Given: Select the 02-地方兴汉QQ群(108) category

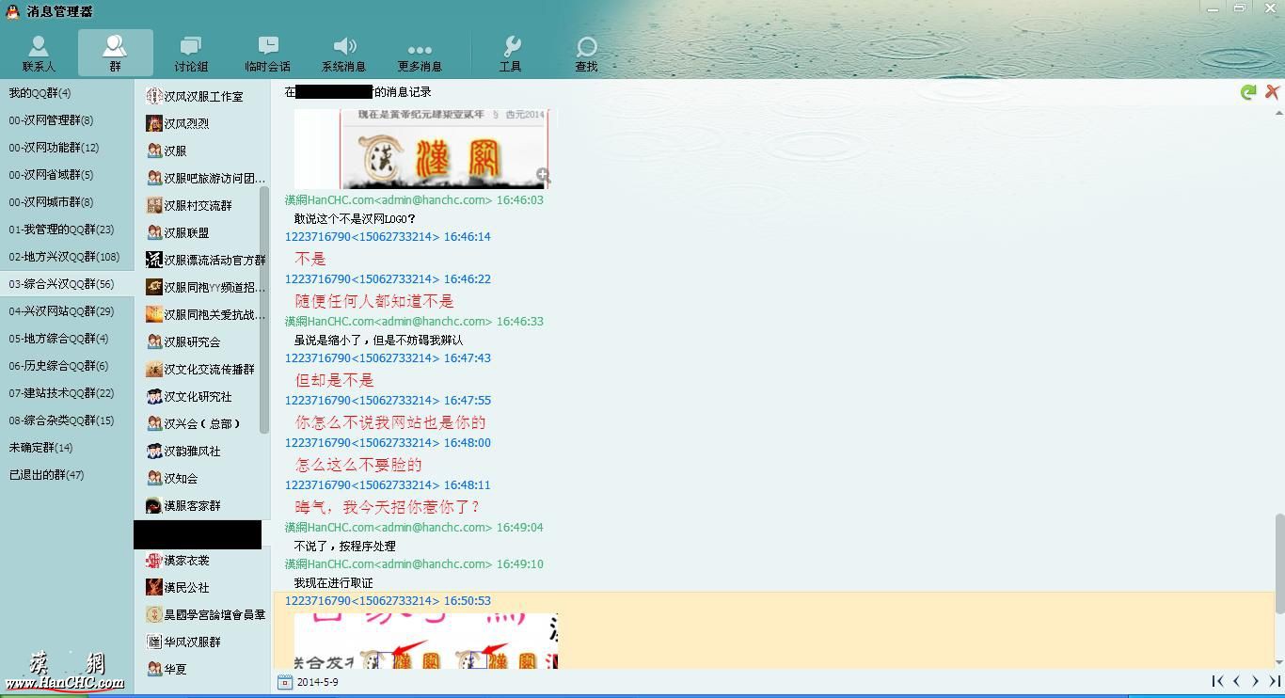Looking at the screenshot, I should [x=64, y=257].
